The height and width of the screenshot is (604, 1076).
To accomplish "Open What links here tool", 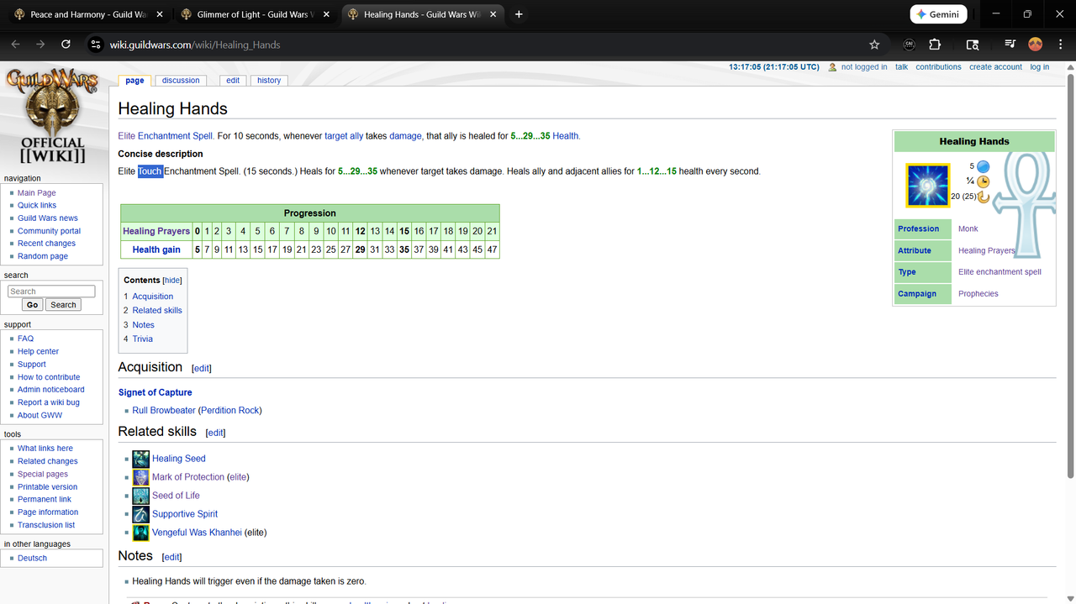I will coord(45,449).
